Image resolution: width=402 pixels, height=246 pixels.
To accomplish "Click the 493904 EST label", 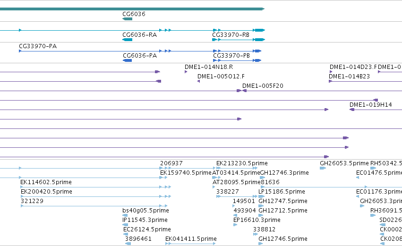I will pyautogui.click(x=245, y=211).
